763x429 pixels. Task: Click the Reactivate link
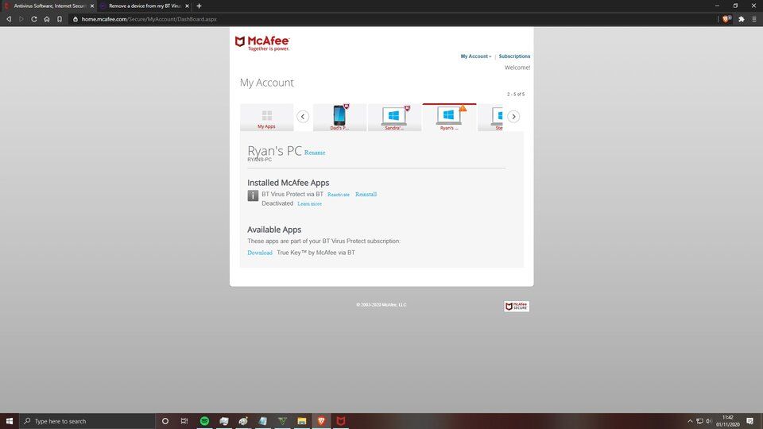click(x=339, y=195)
